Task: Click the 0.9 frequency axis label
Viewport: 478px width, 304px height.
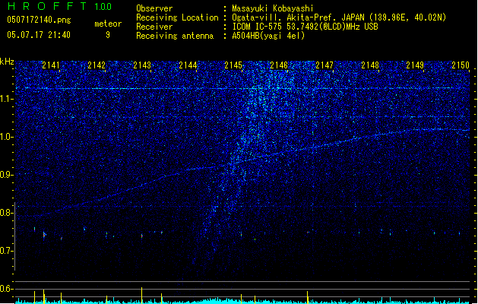Action: pyautogui.click(x=7, y=175)
